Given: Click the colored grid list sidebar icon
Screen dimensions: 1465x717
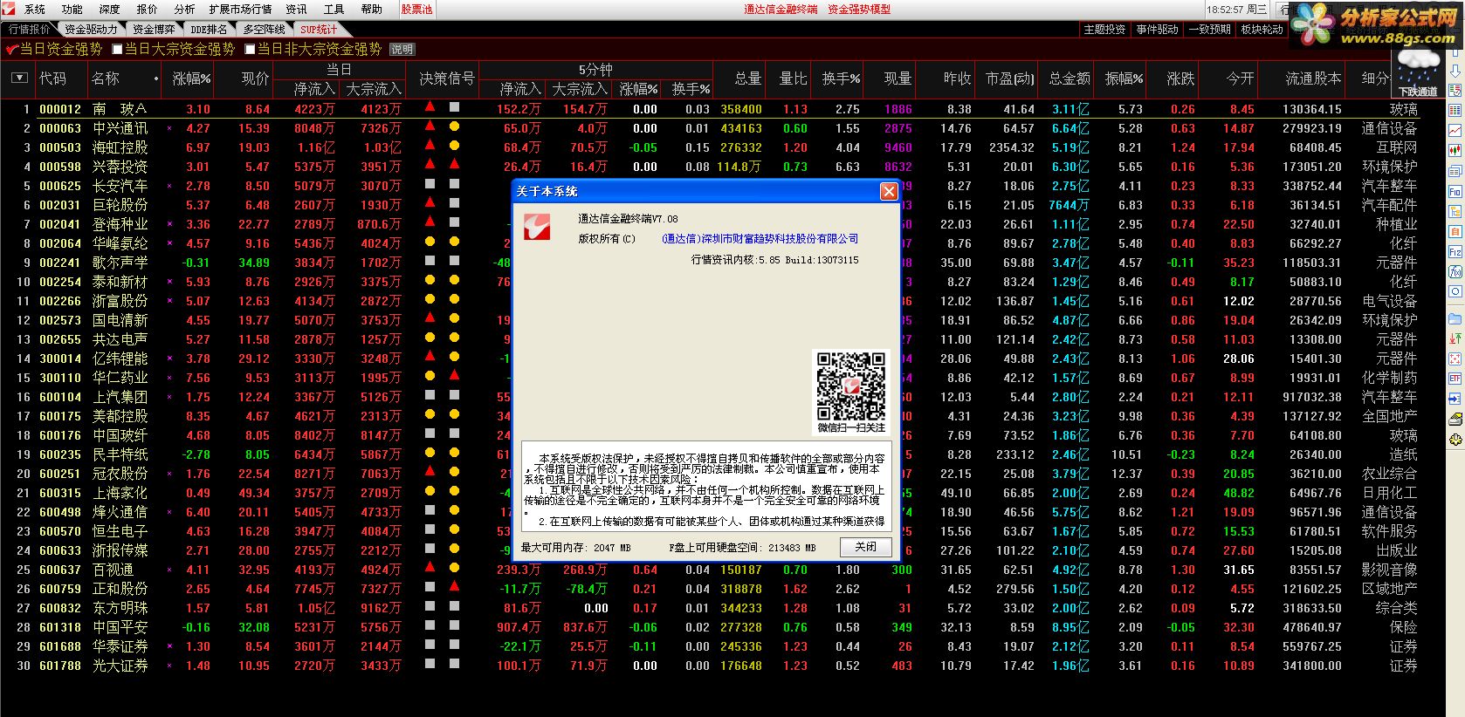Looking at the screenshot, I should (1455, 110).
